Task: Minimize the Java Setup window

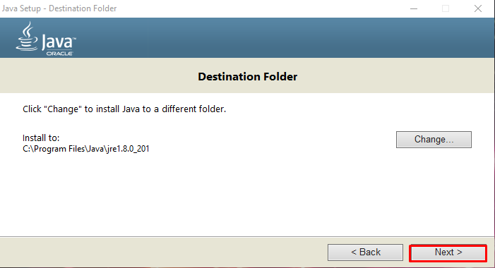Action: click(414, 8)
